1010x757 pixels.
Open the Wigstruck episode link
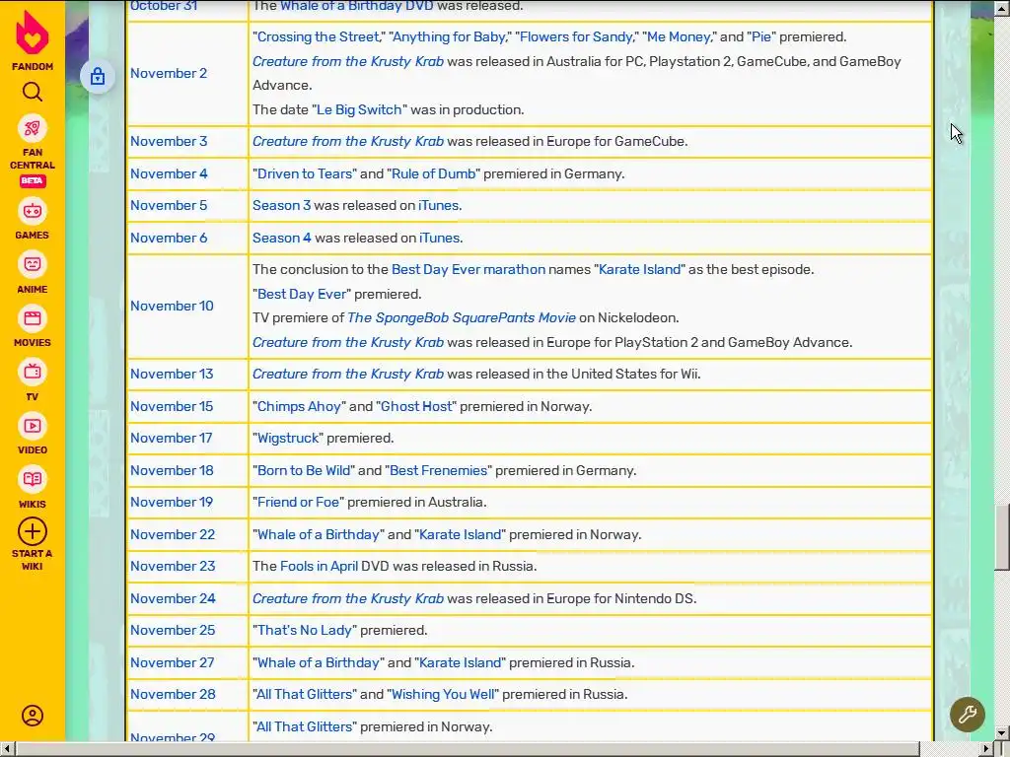288,439
